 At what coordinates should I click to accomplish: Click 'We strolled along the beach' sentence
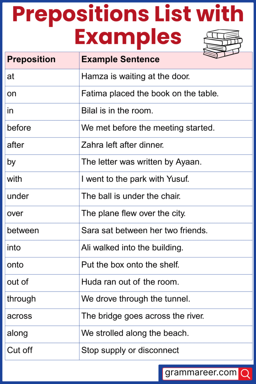point(135,333)
